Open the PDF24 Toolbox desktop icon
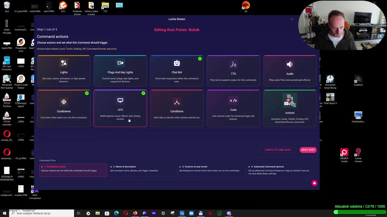This screenshot has height=217, width=387. coord(7,100)
